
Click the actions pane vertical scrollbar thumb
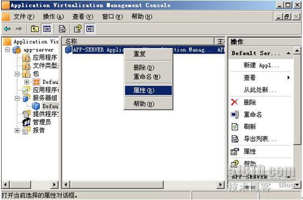[x=297, y=99]
